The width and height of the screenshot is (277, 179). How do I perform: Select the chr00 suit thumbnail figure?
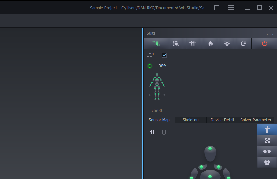coord(157,87)
